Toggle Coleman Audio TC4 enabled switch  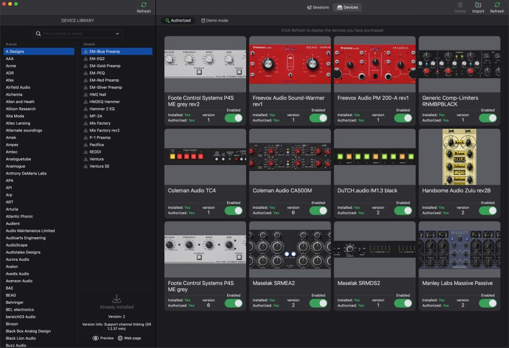(x=233, y=211)
